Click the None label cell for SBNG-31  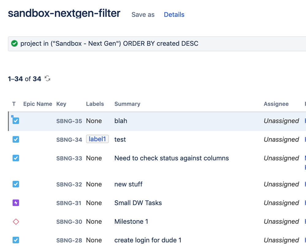[94, 203]
